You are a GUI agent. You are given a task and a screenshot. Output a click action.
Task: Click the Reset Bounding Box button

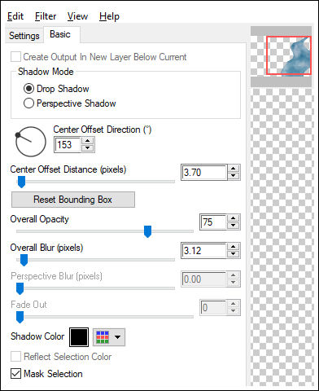pyautogui.click(x=73, y=200)
